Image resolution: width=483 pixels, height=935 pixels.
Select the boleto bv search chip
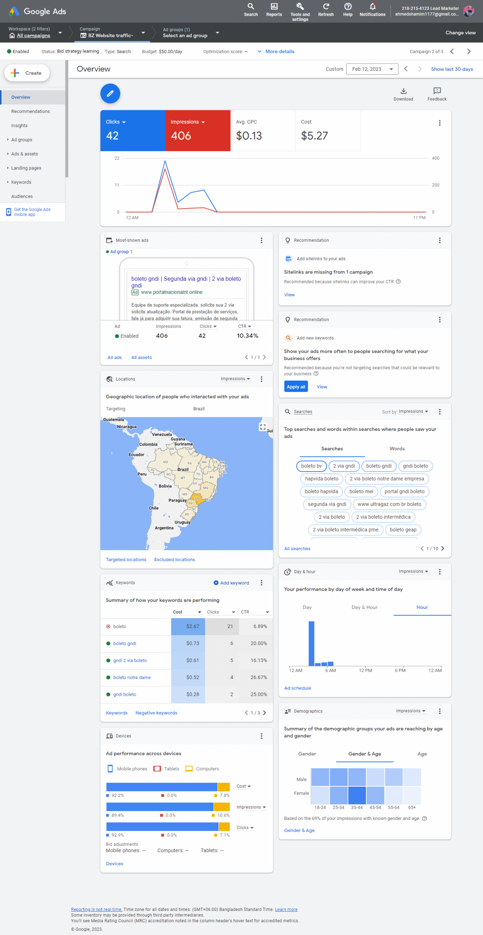point(311,466)
